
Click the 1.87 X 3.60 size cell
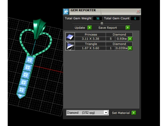tap(90, 48)
